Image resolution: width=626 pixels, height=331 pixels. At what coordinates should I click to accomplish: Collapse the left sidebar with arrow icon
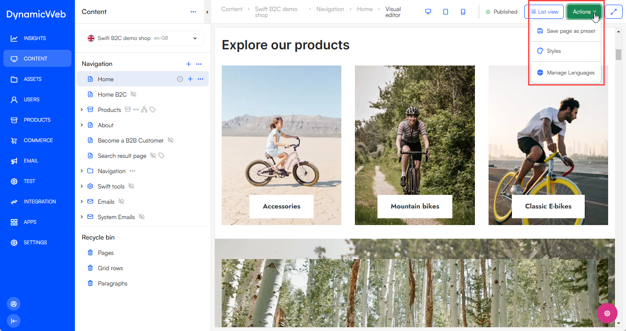[14, 321]
